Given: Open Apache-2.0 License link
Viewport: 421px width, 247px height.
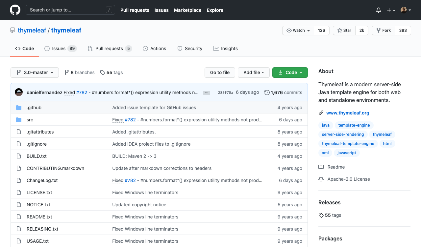Looking at the screenshot, I should [344, 179].
